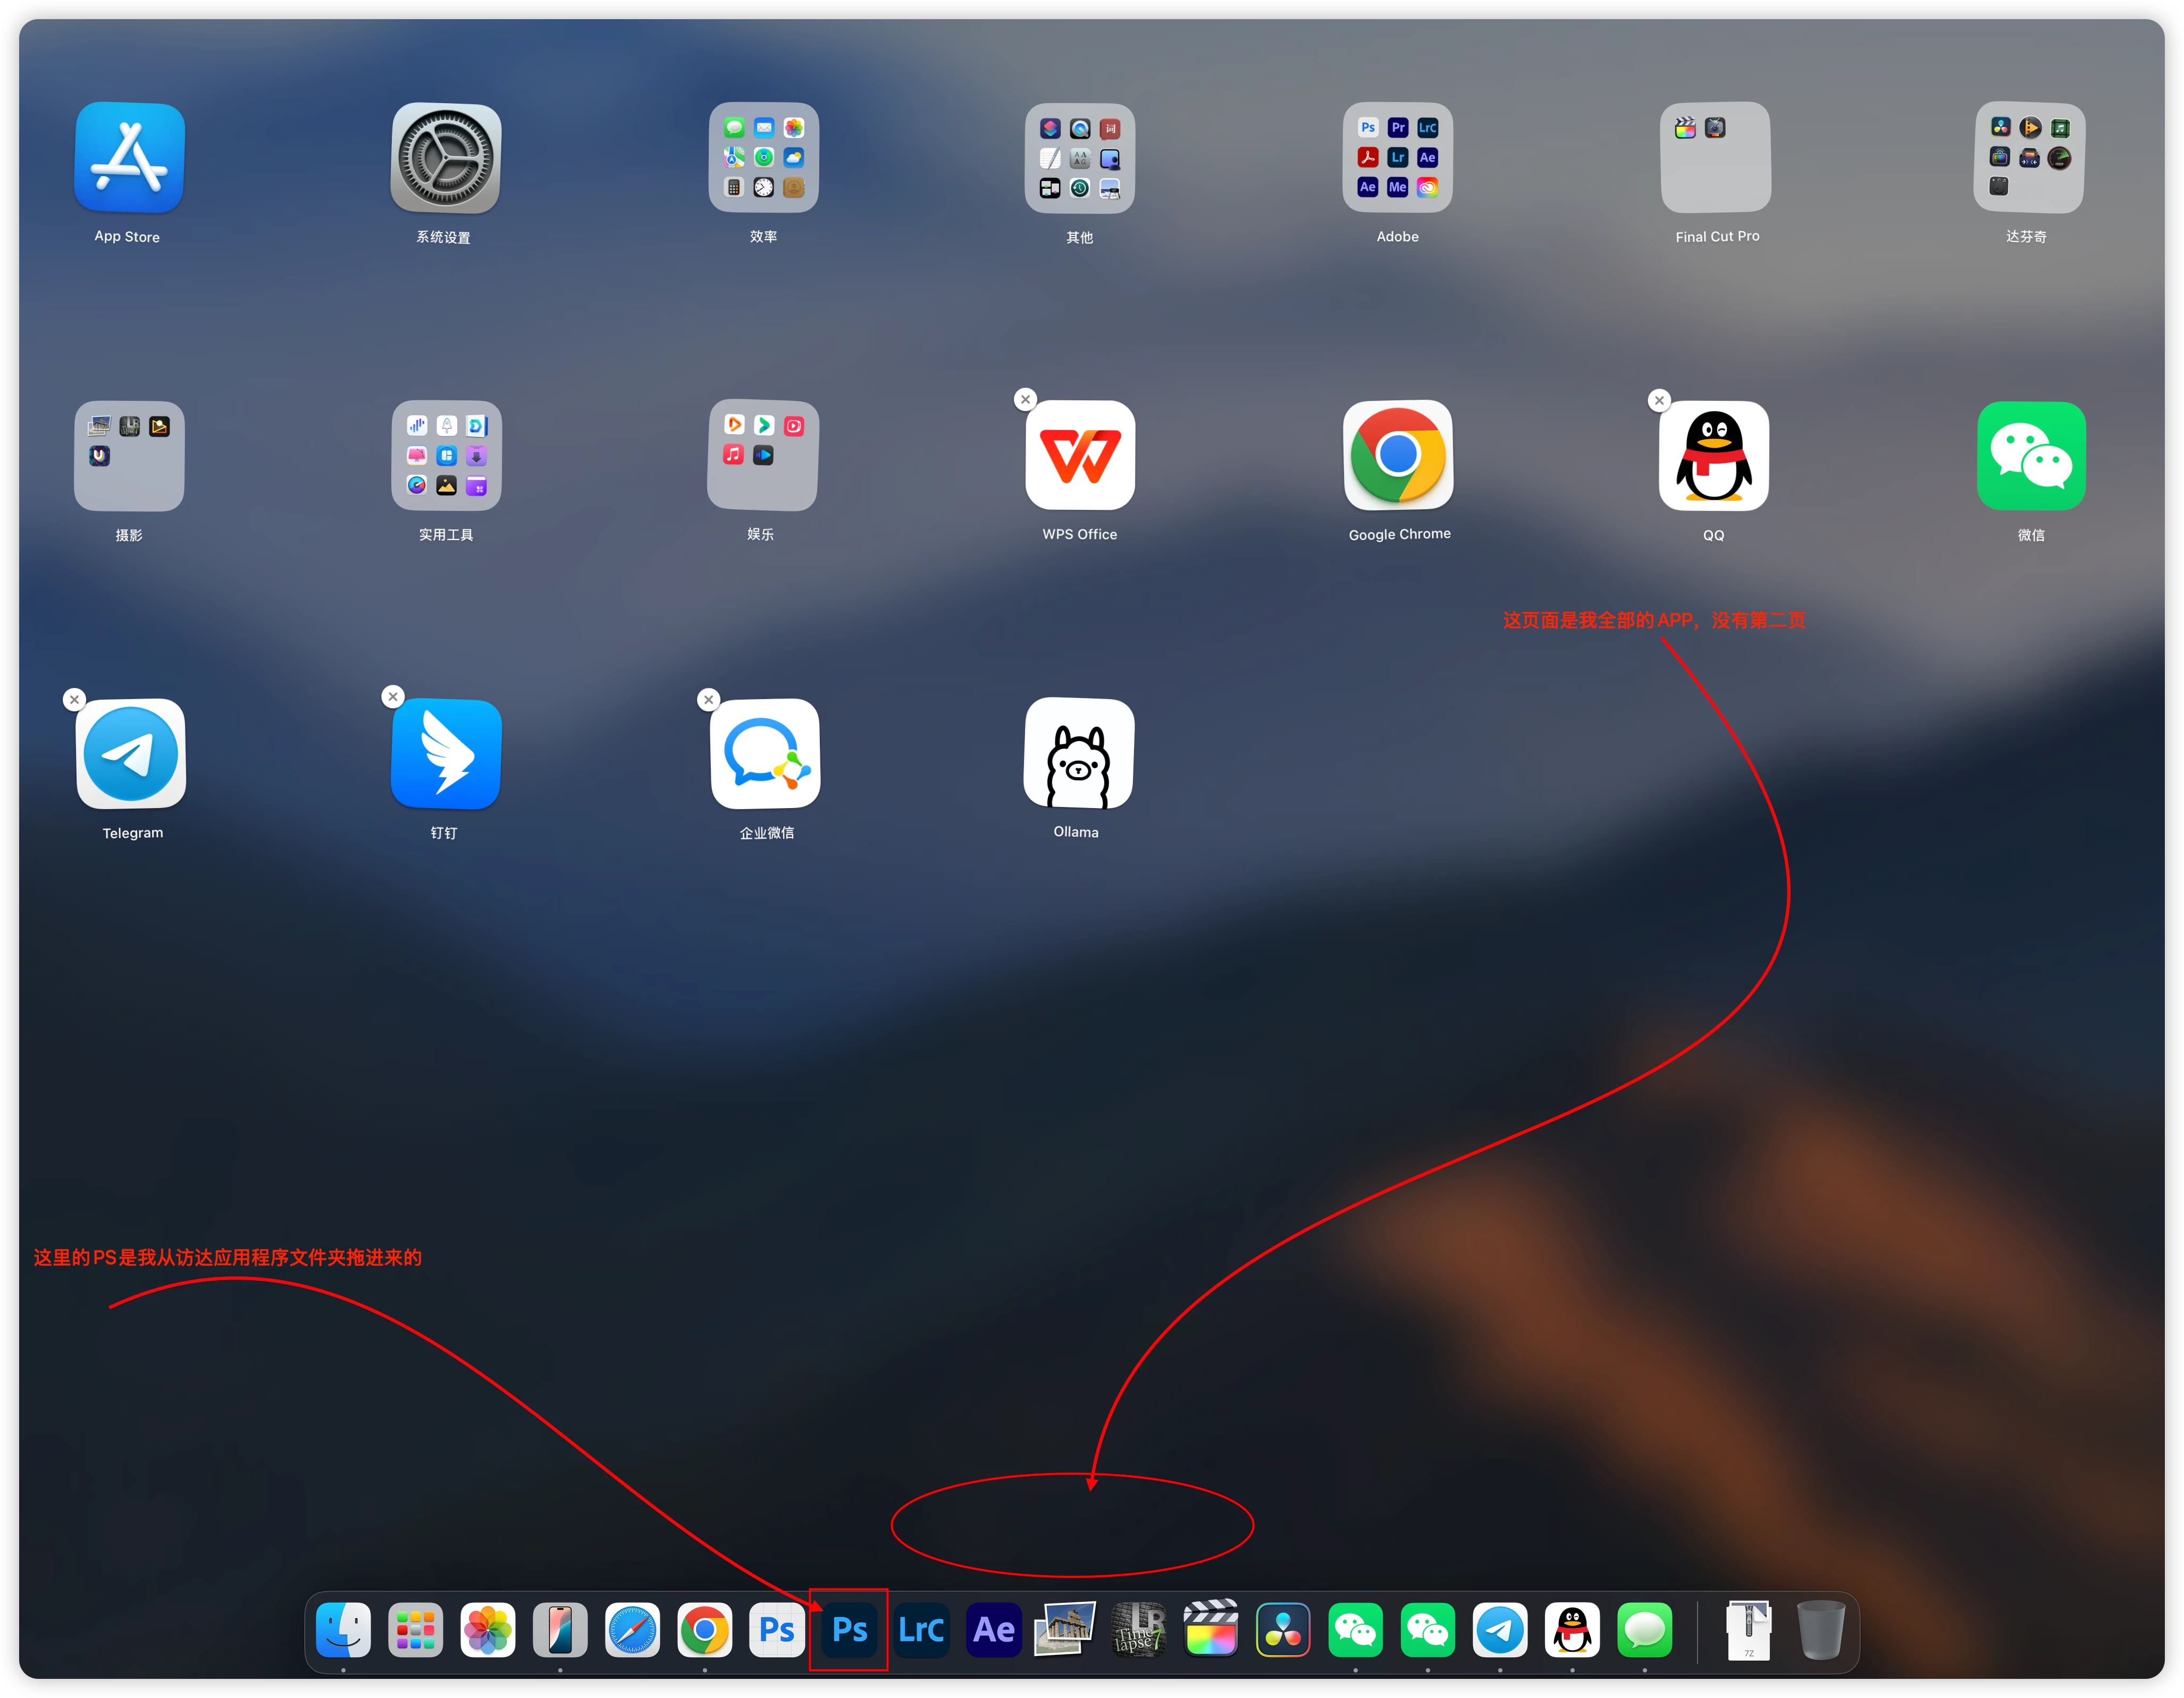2184x1698 pixels.
Task: Launch WPS Office from Launchpad grid
Action: [x=1080, y=456]
